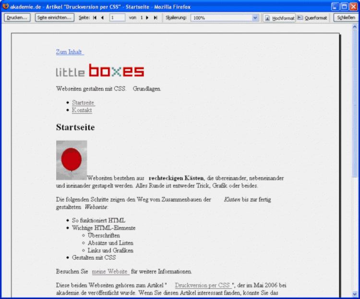Open the Startseite navigation link

pyautogui.click(x=83, y=102)
